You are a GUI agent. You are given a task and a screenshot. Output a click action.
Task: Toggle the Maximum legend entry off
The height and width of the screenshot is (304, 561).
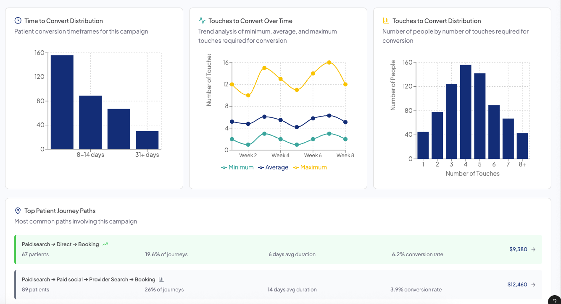click(x=310, y=167)
